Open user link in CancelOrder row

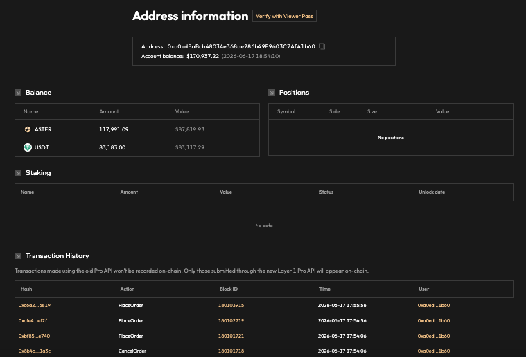(x=434, y=351)
